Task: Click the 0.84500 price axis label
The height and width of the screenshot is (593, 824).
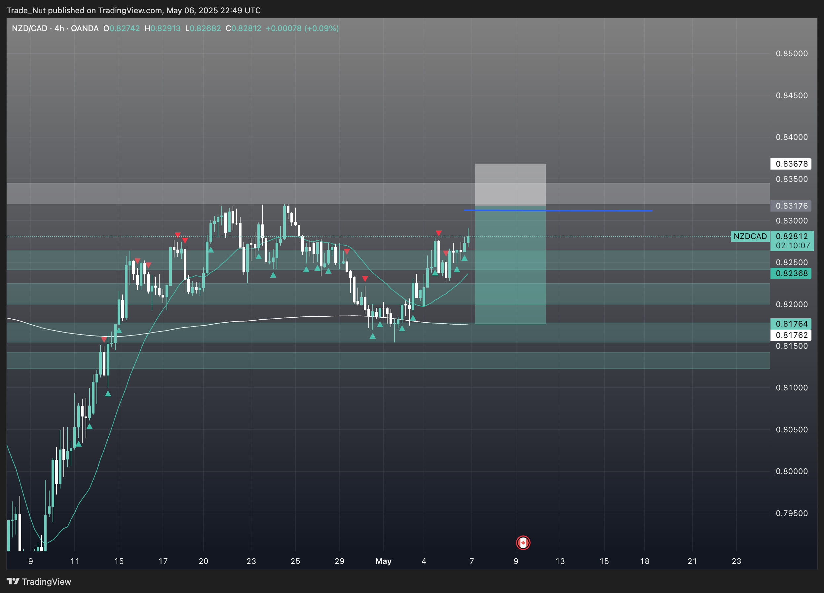Action: 792,95
